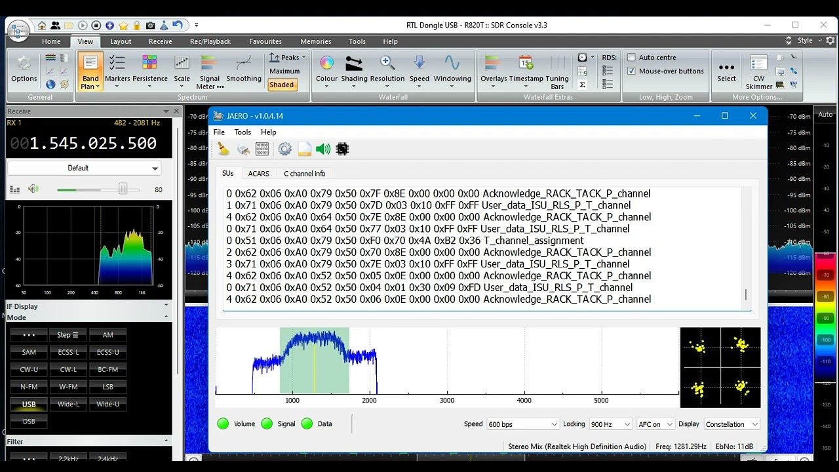Click the broom clear icon in JAERO toolbar
The image size is (839, 472).
point(224,149)
